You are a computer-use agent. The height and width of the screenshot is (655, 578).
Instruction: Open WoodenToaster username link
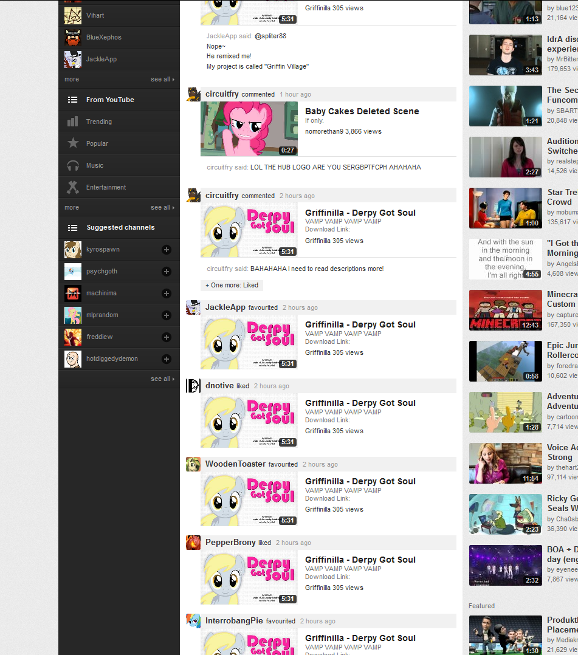[235, 464]
